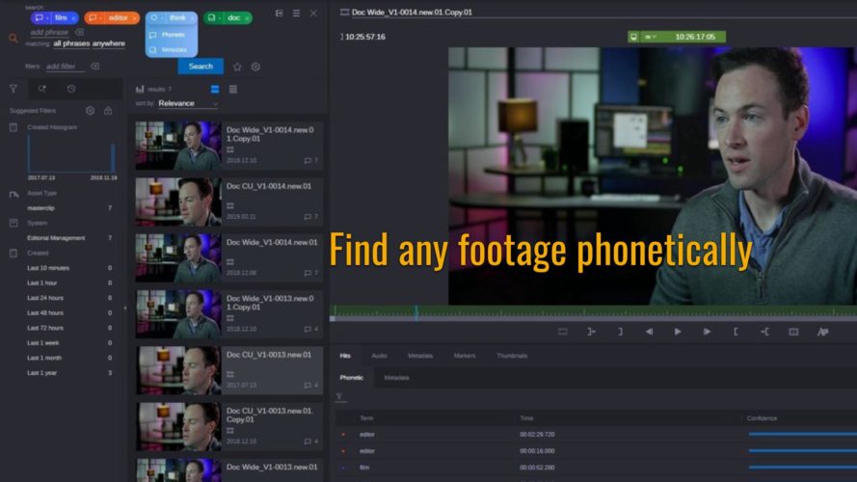
Task: Switch to the Thumbnails tab
Action: point(512,356)
